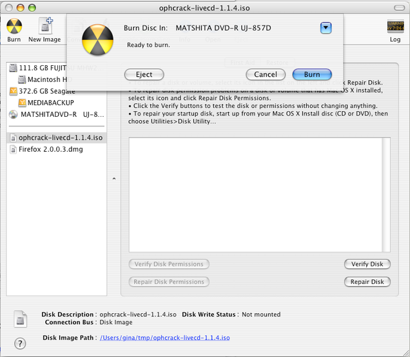Click the Eject button in burn sheet
Viewport: 410px width, 357px height.
tap(144, 74)
